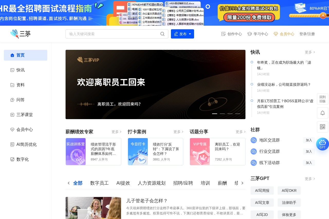Click the 行业交流群 WeChat icon

[254, 151]
